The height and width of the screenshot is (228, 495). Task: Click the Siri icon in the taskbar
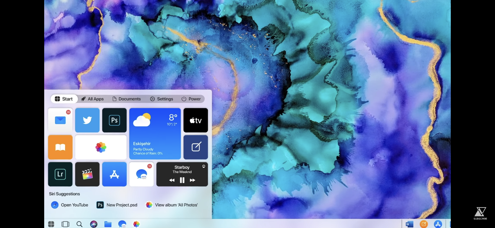pyautogui.click(x=94, y=224)
